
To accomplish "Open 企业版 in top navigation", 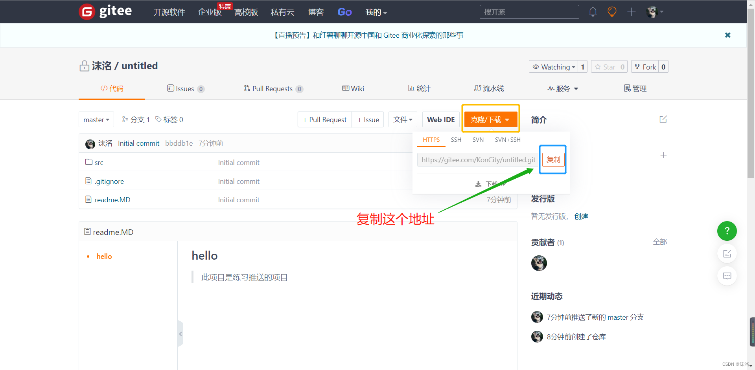I will click(210, 12).
